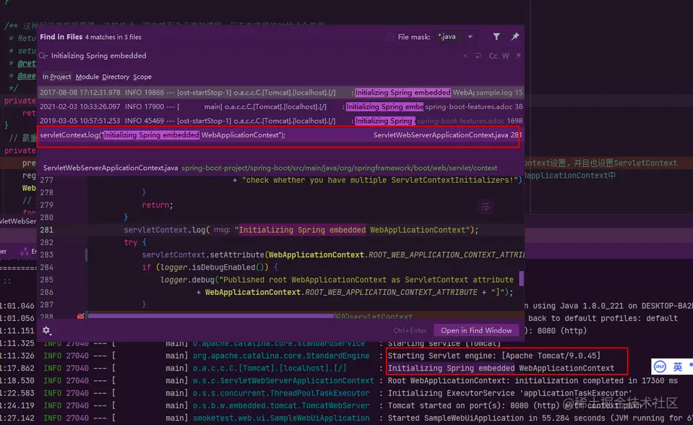Click the soft-wrap icon in preview pane
The width and height of the screenshot is (693, 425).
point(486,207)
